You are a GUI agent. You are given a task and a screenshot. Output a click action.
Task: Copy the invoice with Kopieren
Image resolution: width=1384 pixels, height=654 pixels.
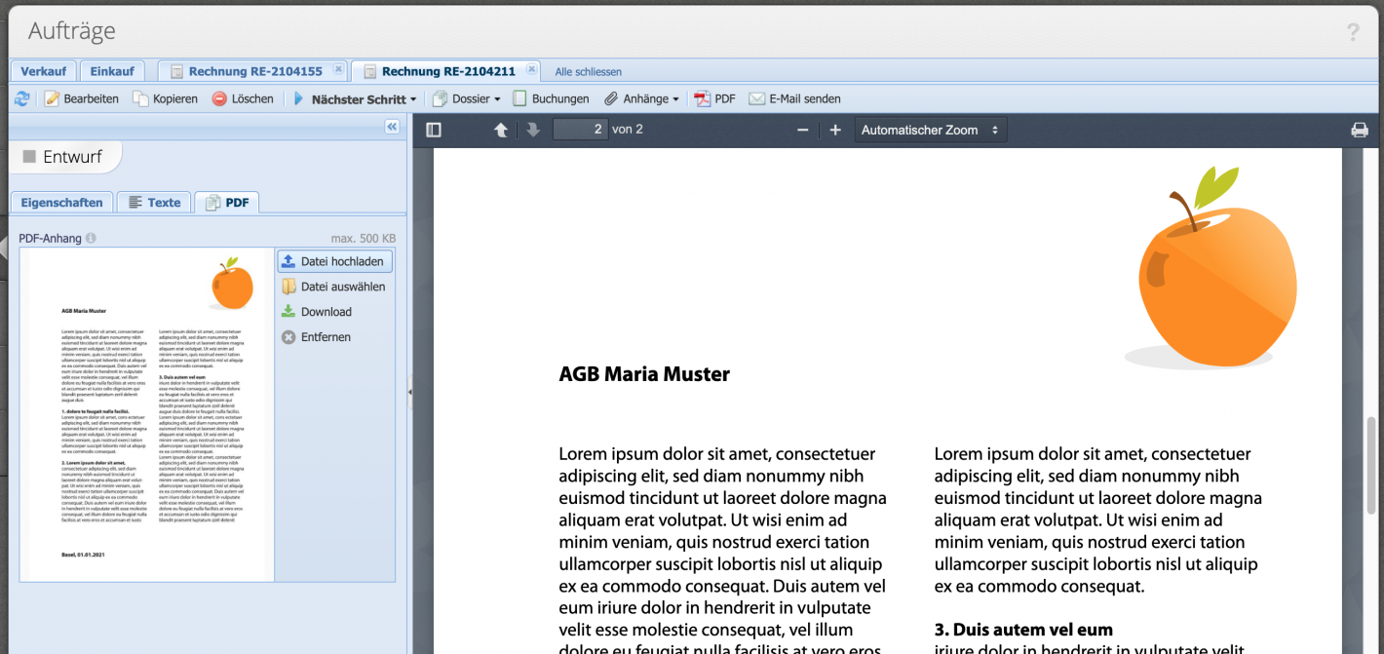coord(165,97)
